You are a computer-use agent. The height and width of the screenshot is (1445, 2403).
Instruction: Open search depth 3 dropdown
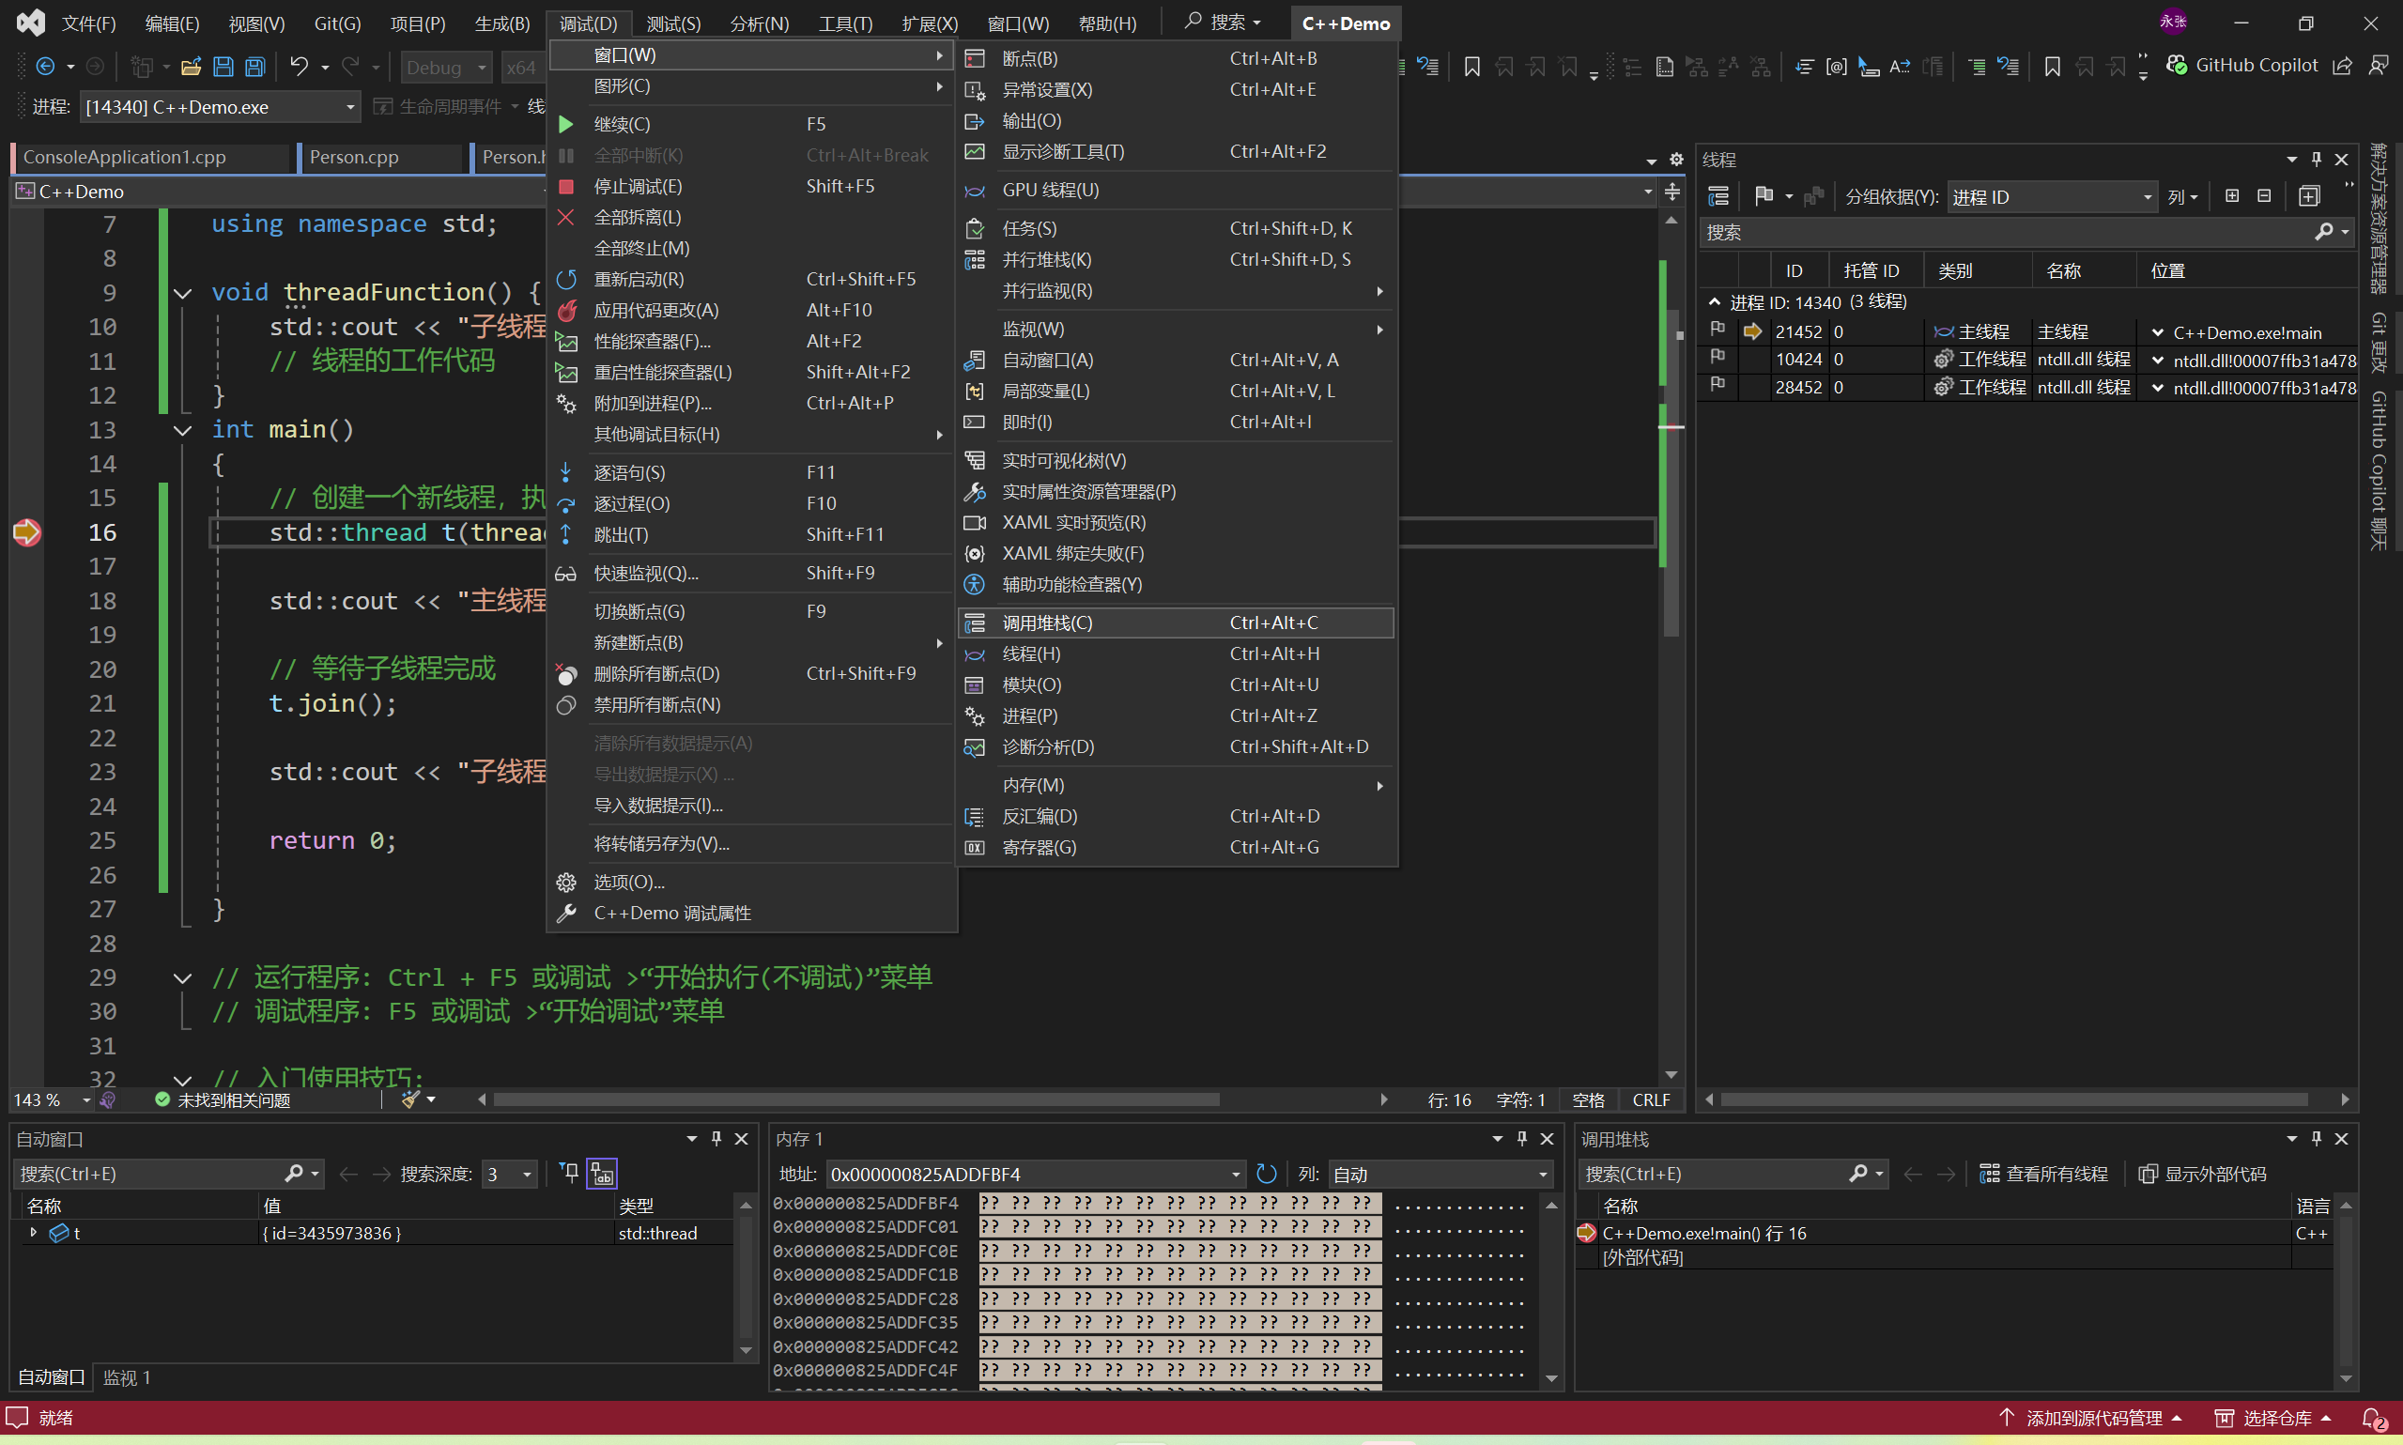[x=509, y=1175]
